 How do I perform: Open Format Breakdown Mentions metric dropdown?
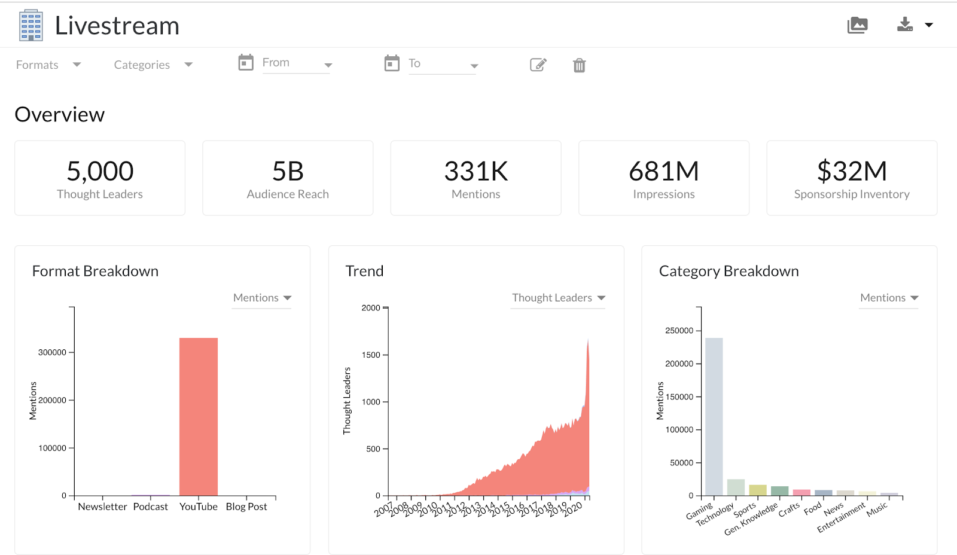pyautogui.click(x=262, y=298)
